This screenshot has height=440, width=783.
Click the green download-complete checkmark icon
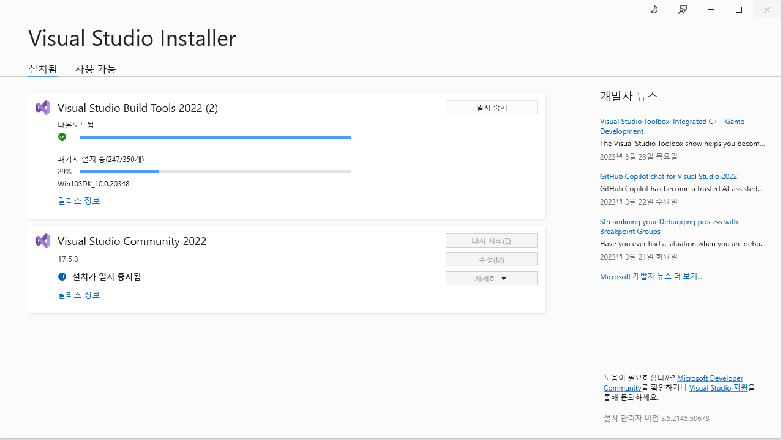[62, 136]
